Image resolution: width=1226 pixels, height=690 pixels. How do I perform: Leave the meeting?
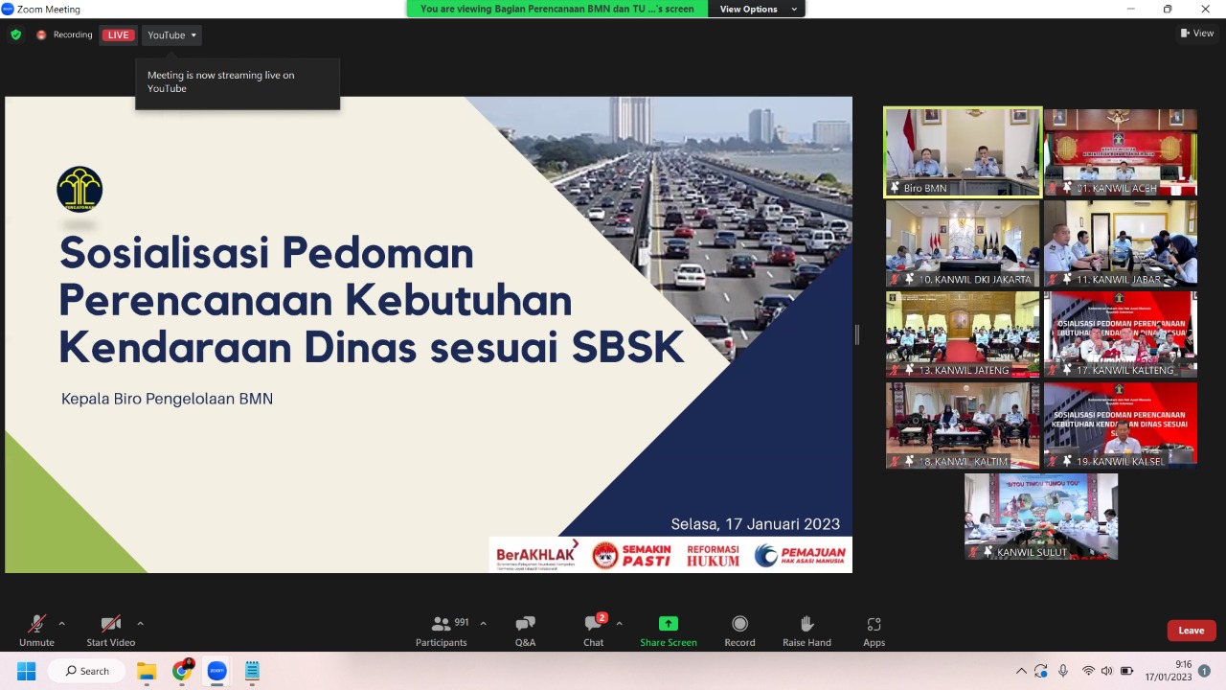[1192, 631]
